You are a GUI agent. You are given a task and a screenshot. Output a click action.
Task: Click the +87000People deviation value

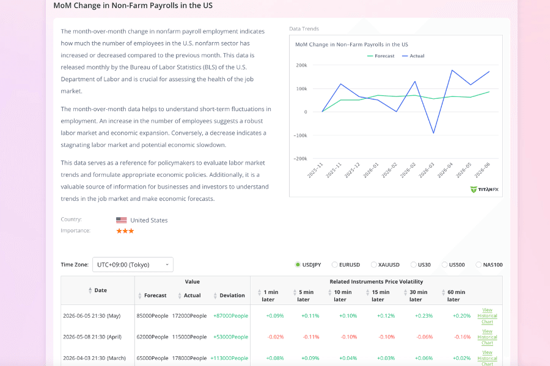click(231, 316)
